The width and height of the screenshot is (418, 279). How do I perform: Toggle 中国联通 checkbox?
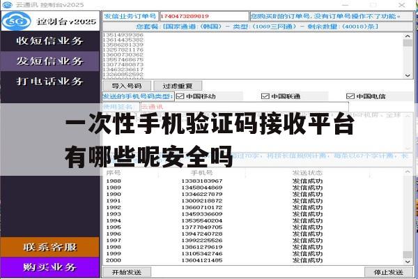(265, 96)
